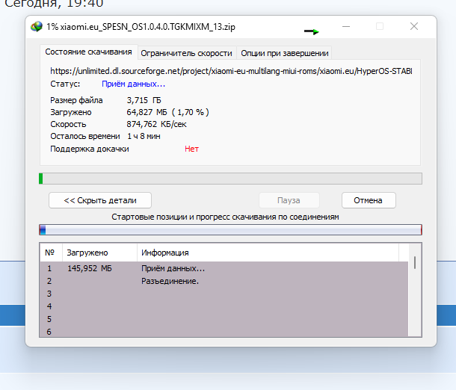This screenshot has width=456, height=390.
Task: Minimize the download window
Action: pyautogui.click(x=346, y=26)
